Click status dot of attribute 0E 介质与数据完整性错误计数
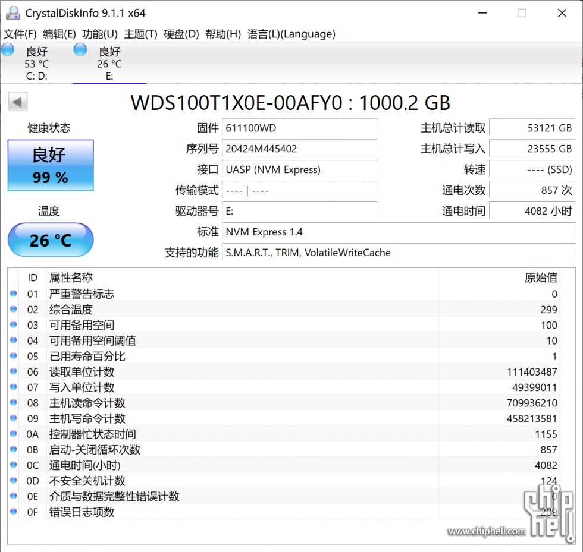 click(x=14, y=496)
